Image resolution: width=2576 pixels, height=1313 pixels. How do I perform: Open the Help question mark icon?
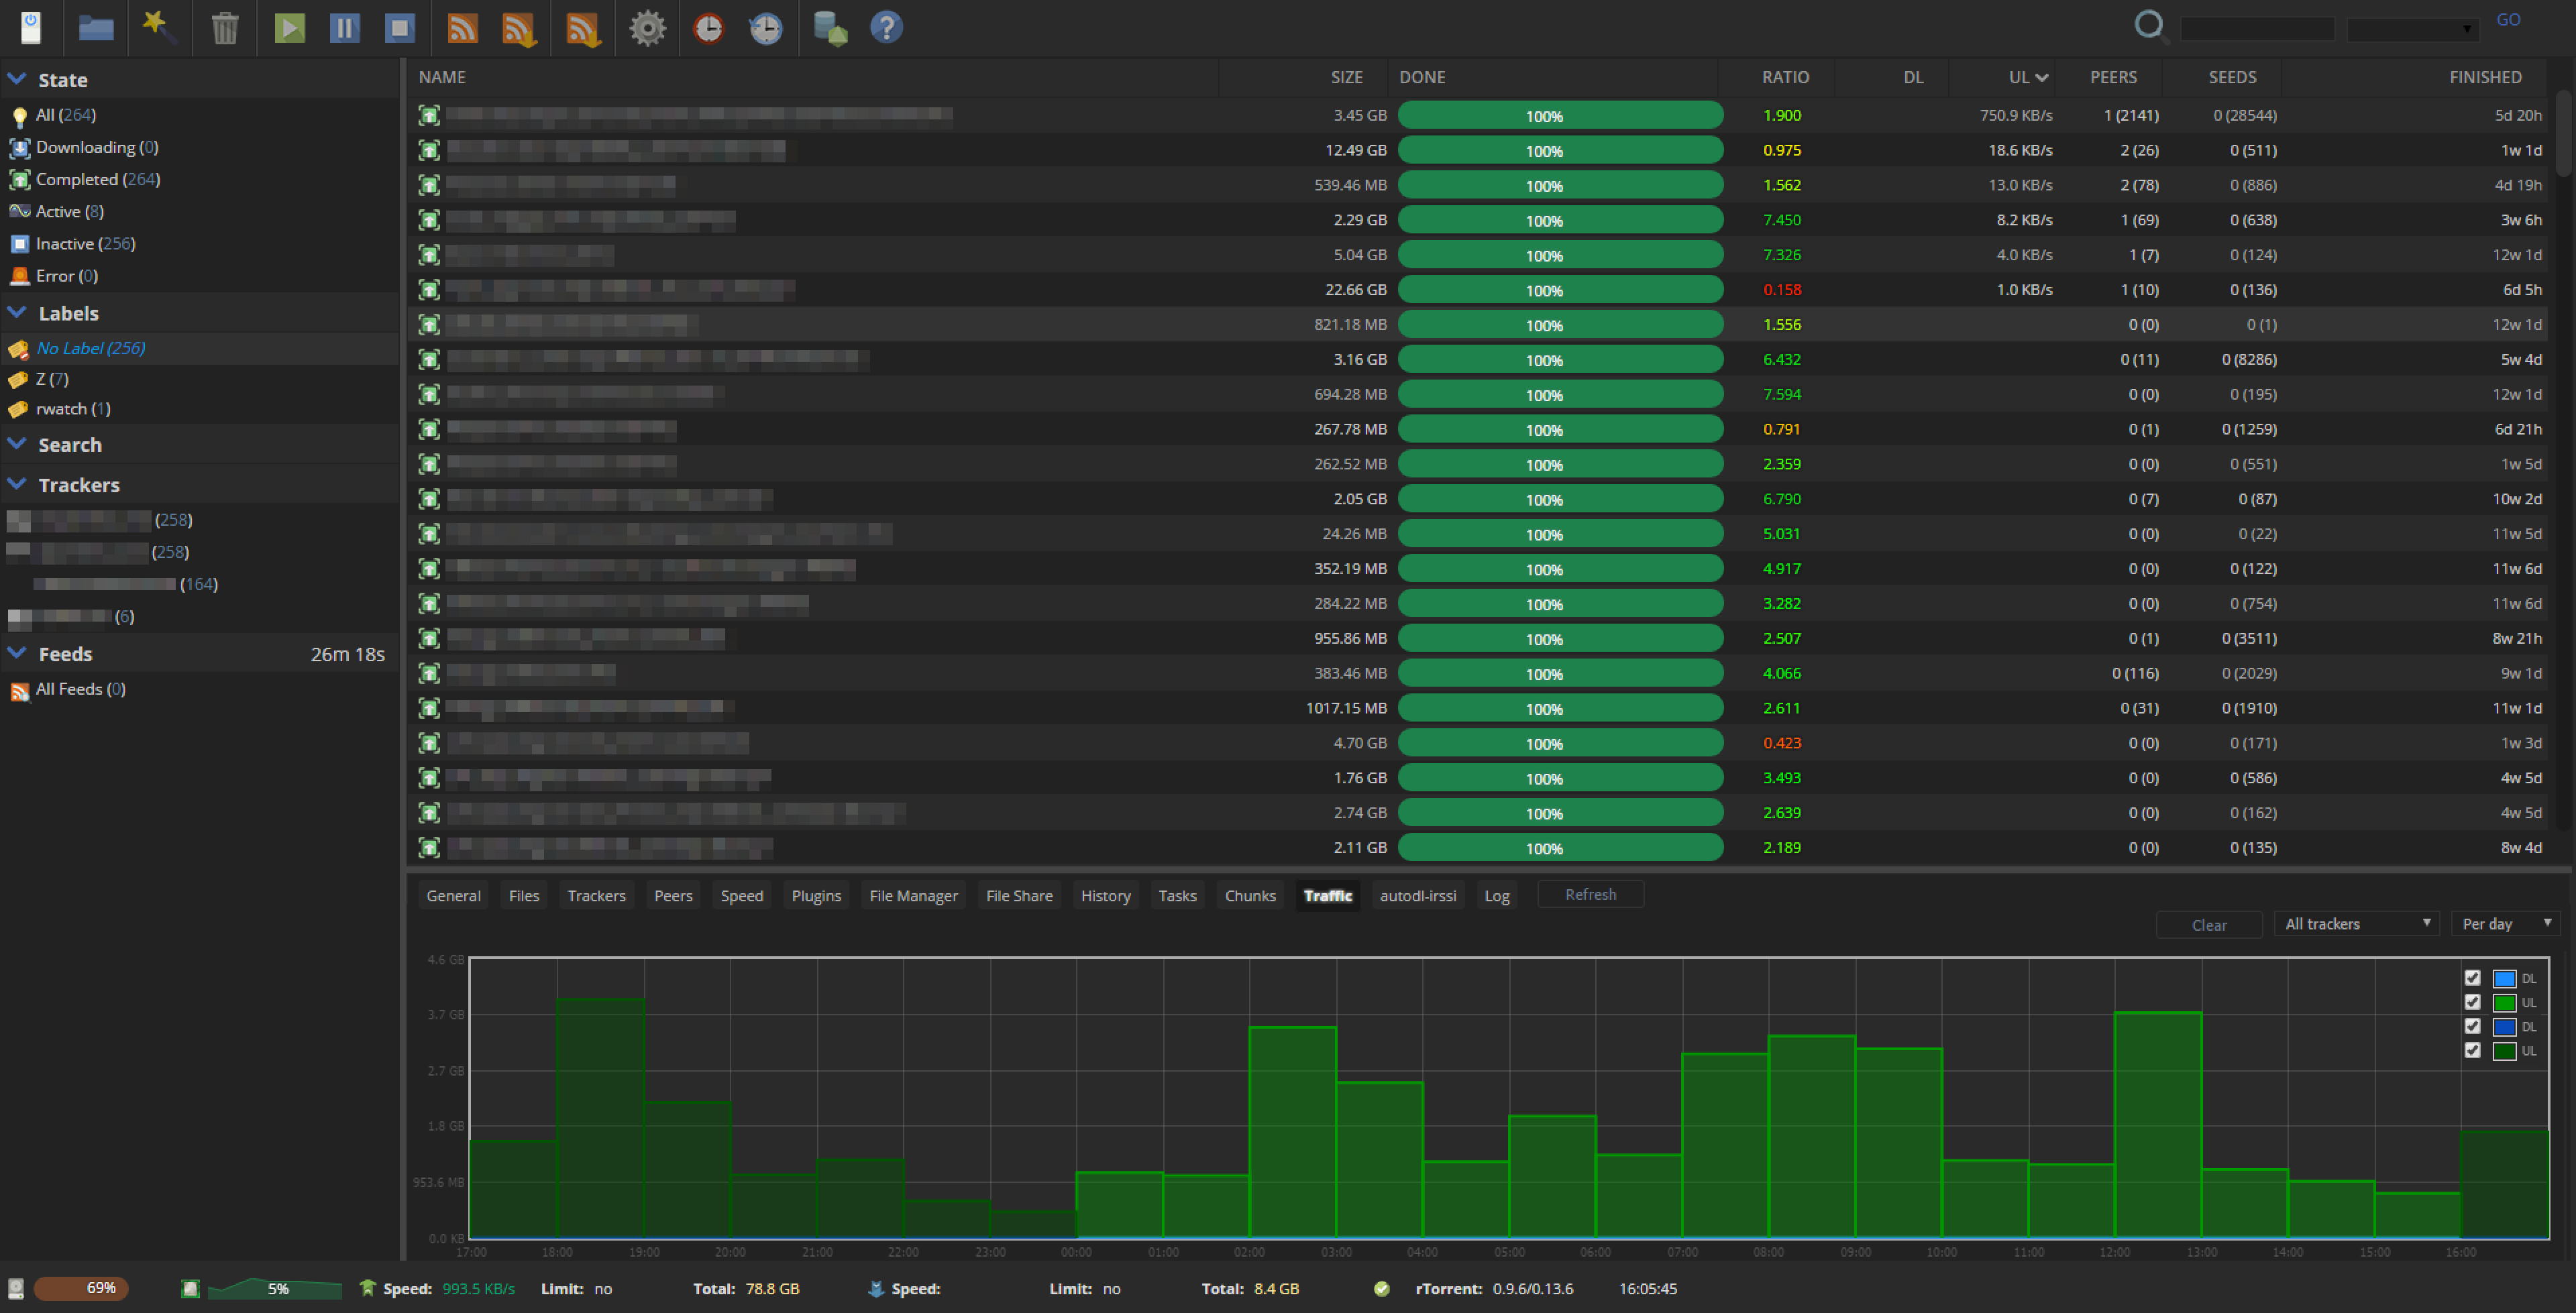(x=886, y=27)
